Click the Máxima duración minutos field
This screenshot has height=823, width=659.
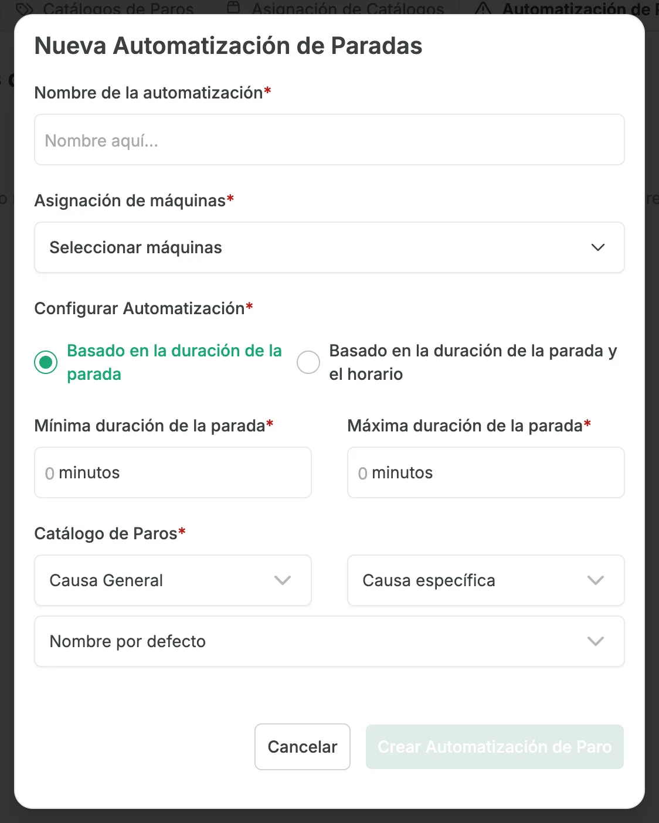pos(486,472)
